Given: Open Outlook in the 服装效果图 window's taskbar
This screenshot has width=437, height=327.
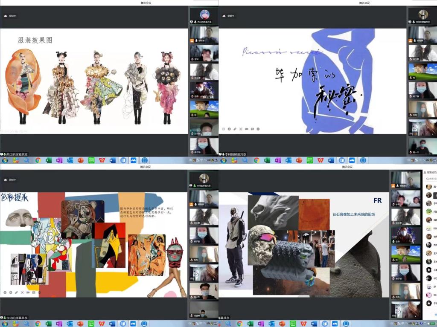Looking at the screenshot, I should click(x=70, y=160).
